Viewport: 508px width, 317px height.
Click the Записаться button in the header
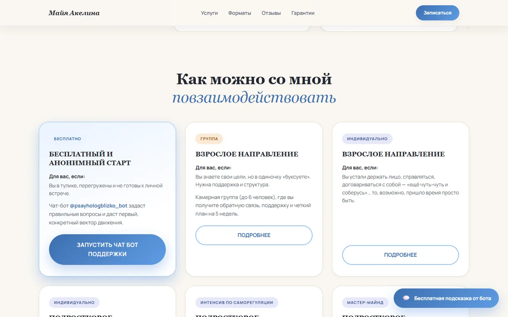tap(437, 13)
